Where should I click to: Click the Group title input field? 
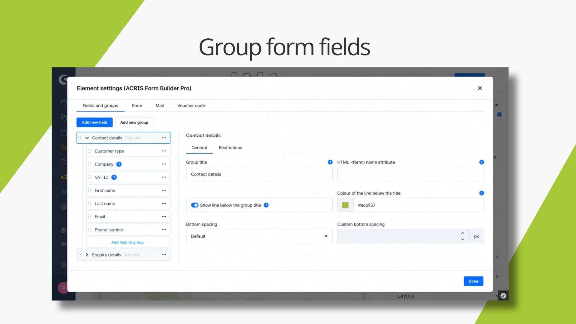[259, 174]
